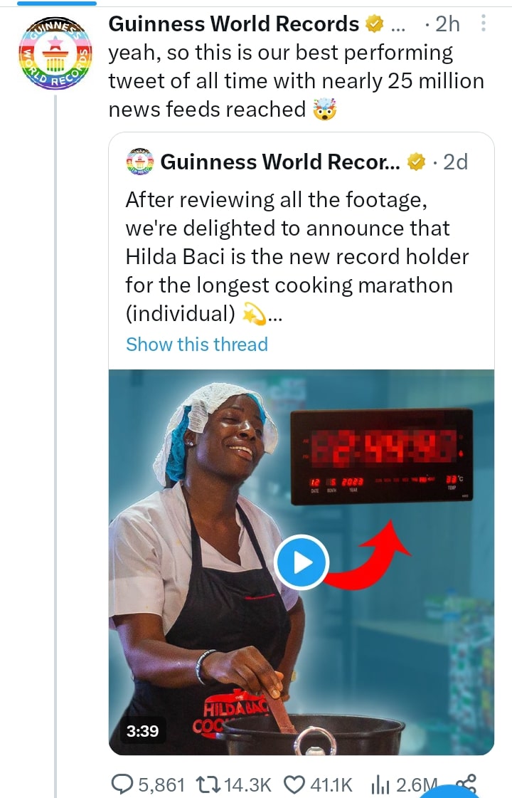Open the main tweet's Guinness World Records name

234,25
